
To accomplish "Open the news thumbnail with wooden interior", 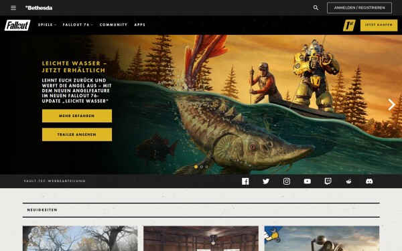I will click(201, 238).
